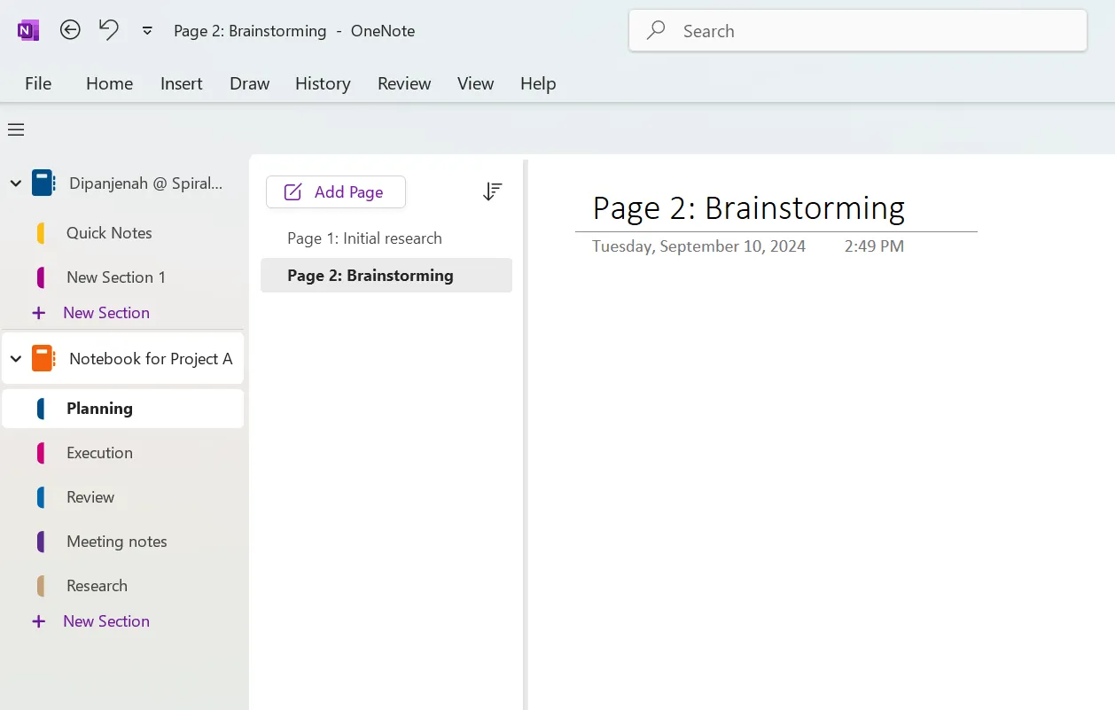Toggle the hamburger navigation pane icon

(x=16, y=130)
